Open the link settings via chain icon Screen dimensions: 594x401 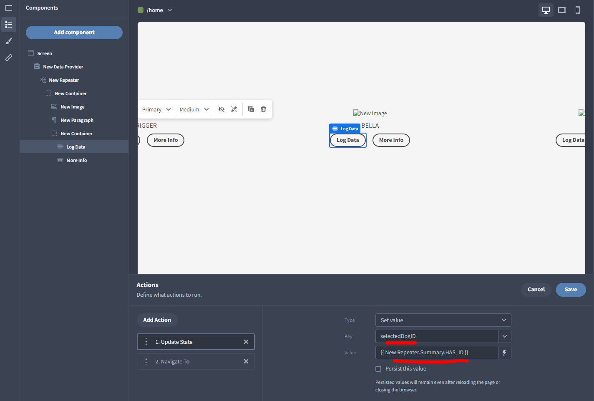click(x=9, y=58)
